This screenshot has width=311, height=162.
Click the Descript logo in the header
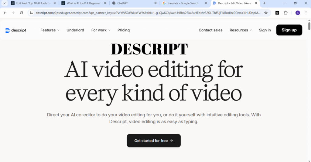pos(16,30)
